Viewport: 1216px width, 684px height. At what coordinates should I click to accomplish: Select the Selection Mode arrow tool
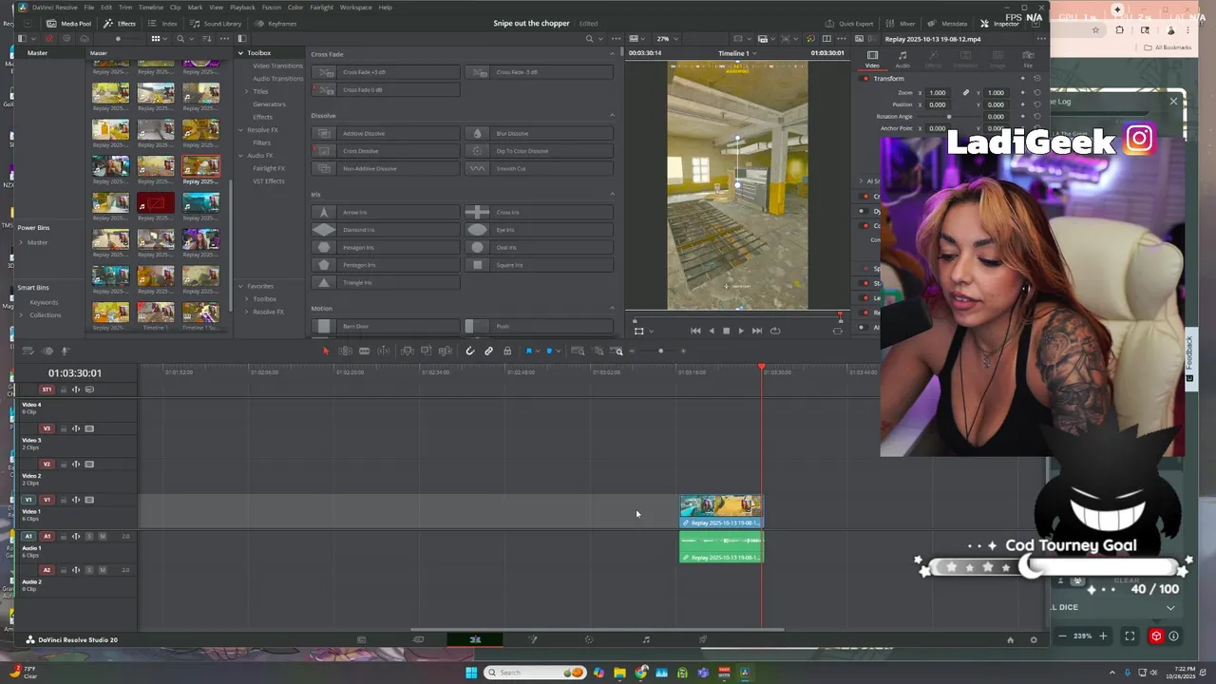[326, 351]
